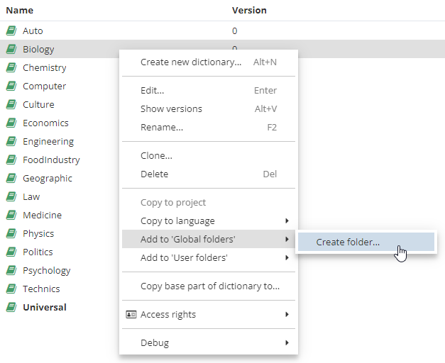Image resolution: width=445 pixels, height=363 pixels.
Task: Select Clone... menu option
Action: (156, 156)
